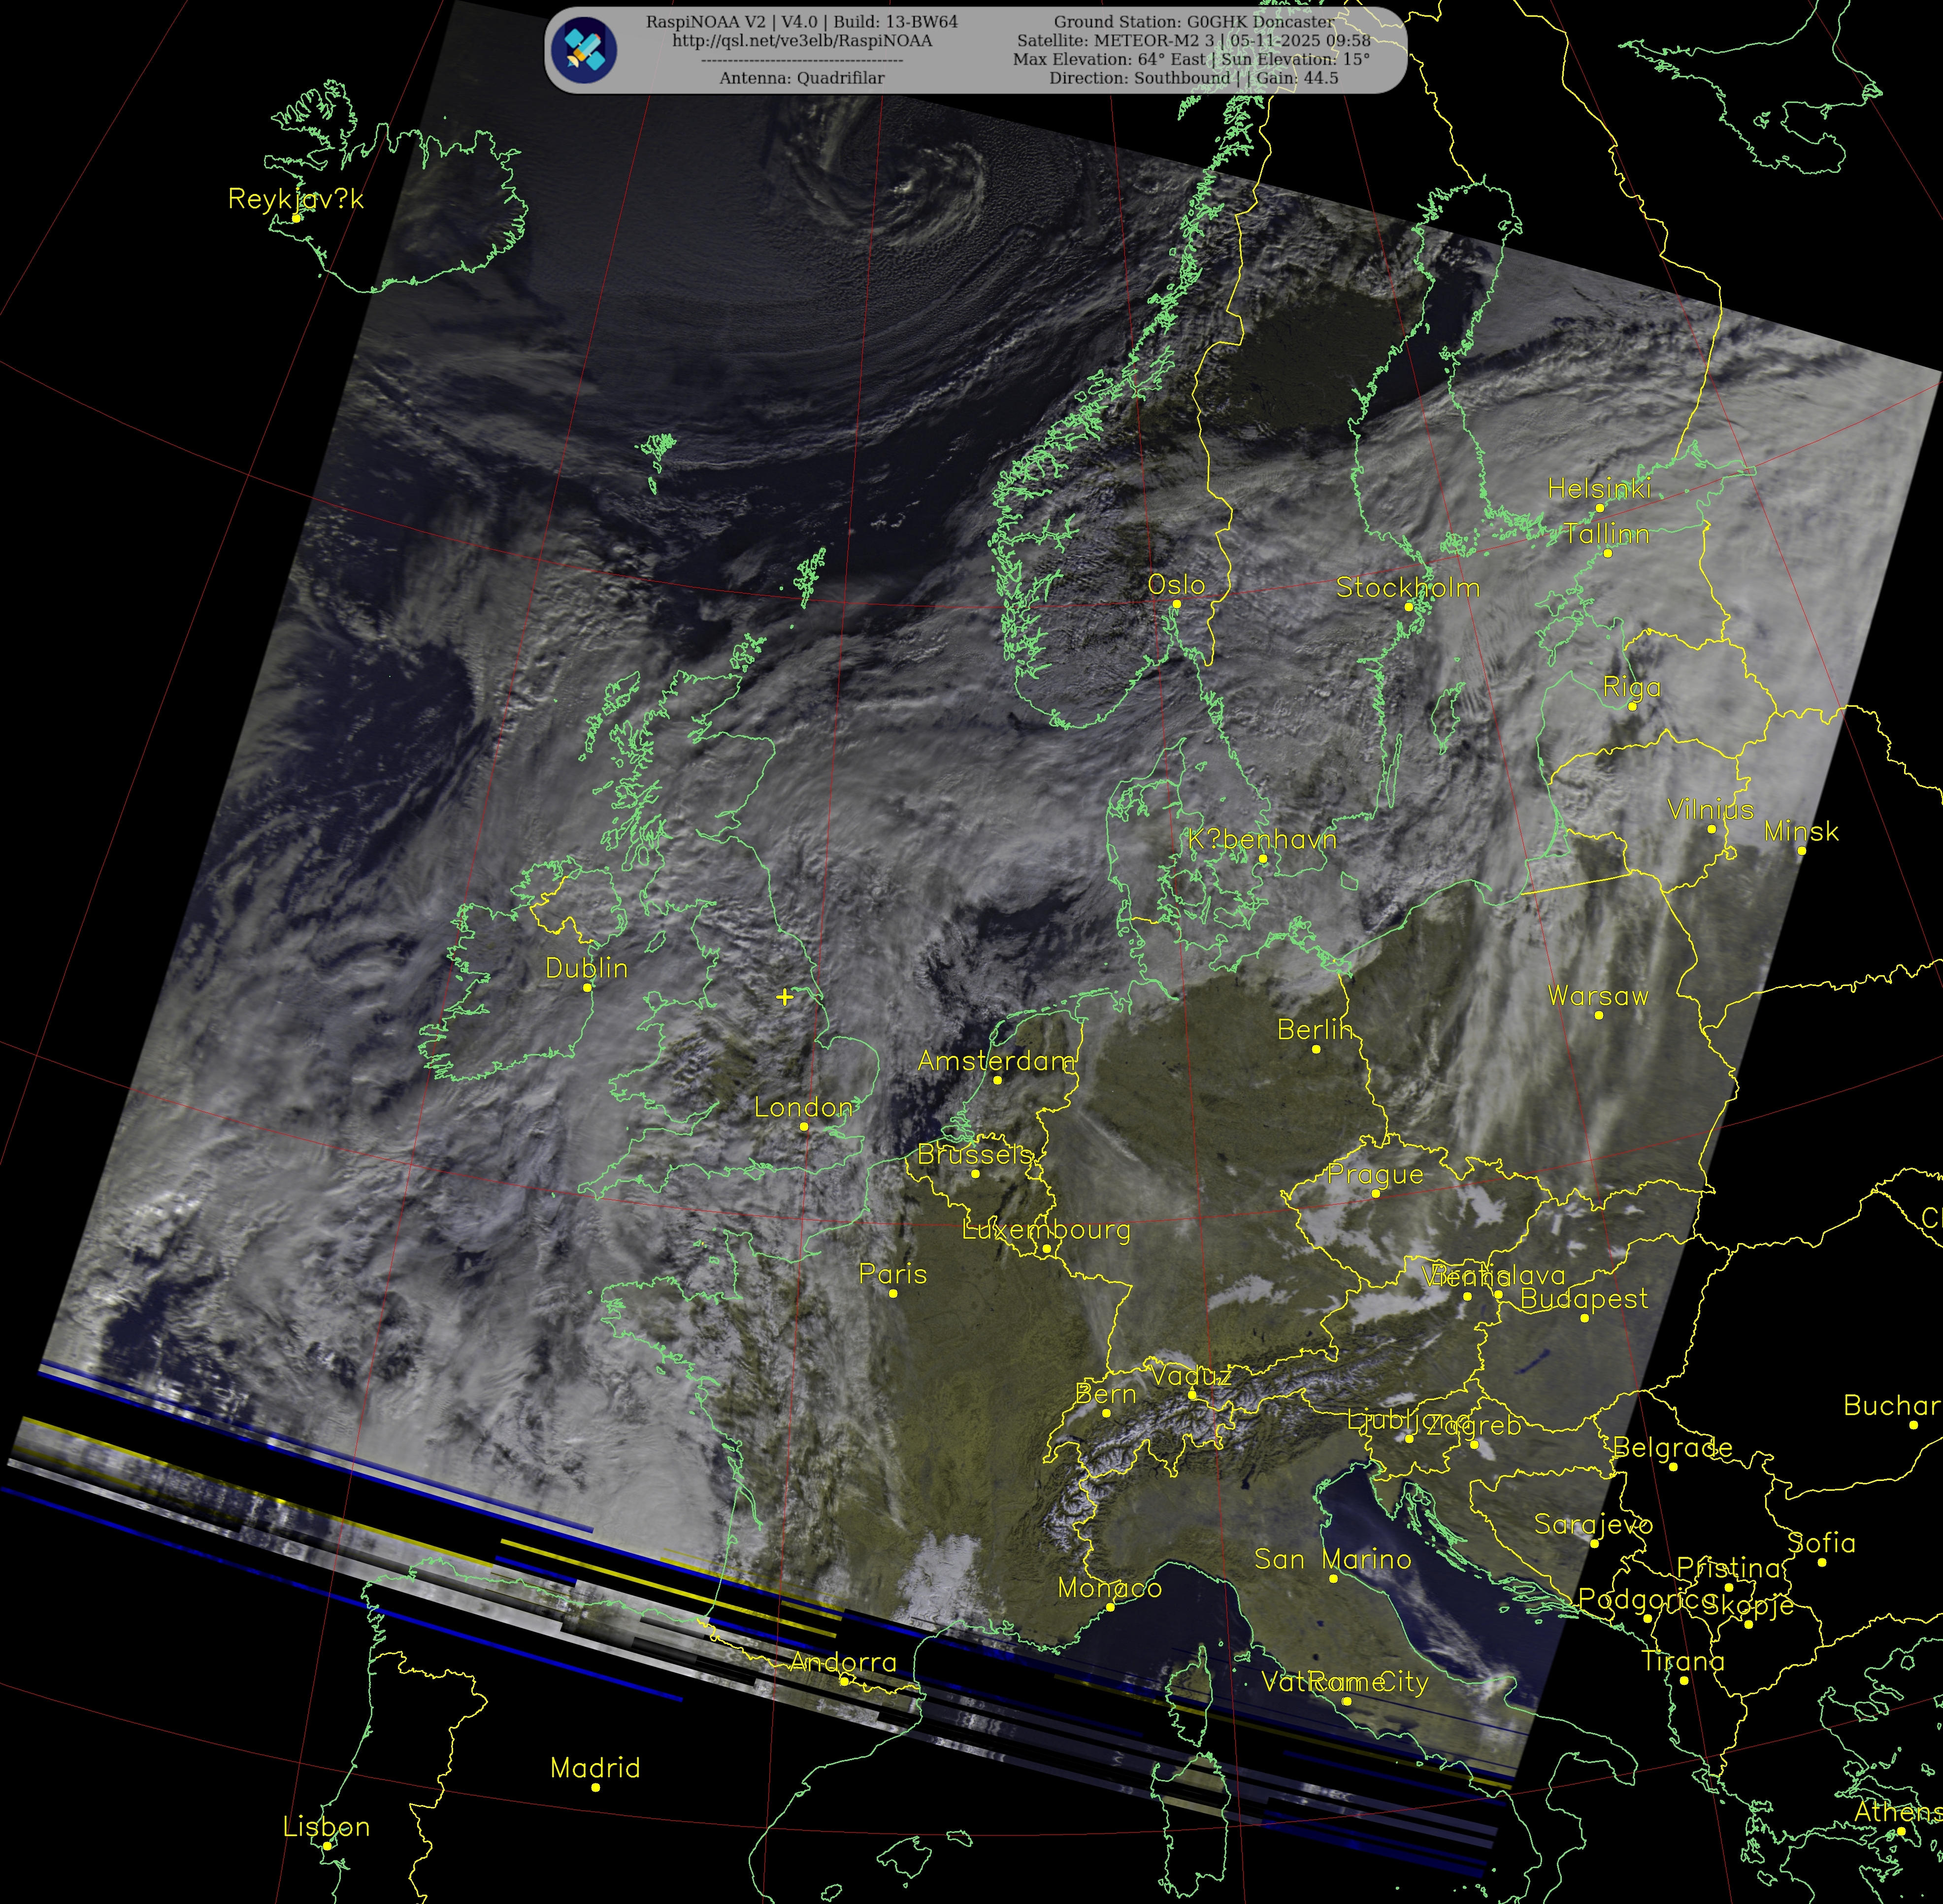Click the Lisbon city marker dot
This screenshot has height=1904, width=1943.
(327, 1846)
